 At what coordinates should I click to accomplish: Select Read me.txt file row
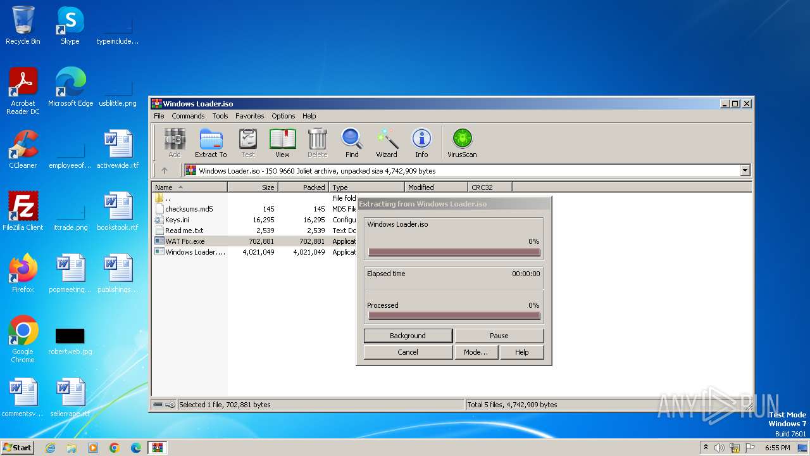click(x=254, y=231)
